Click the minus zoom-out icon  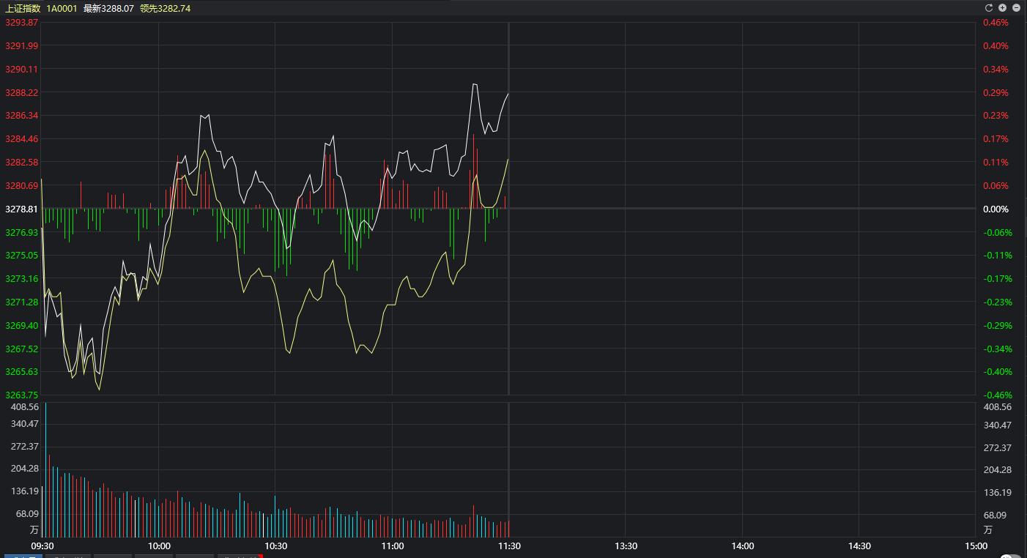1016,8
